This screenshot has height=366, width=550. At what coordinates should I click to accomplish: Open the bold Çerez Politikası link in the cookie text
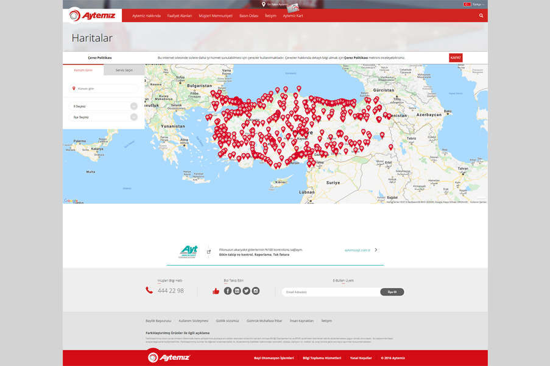(356, 58)
